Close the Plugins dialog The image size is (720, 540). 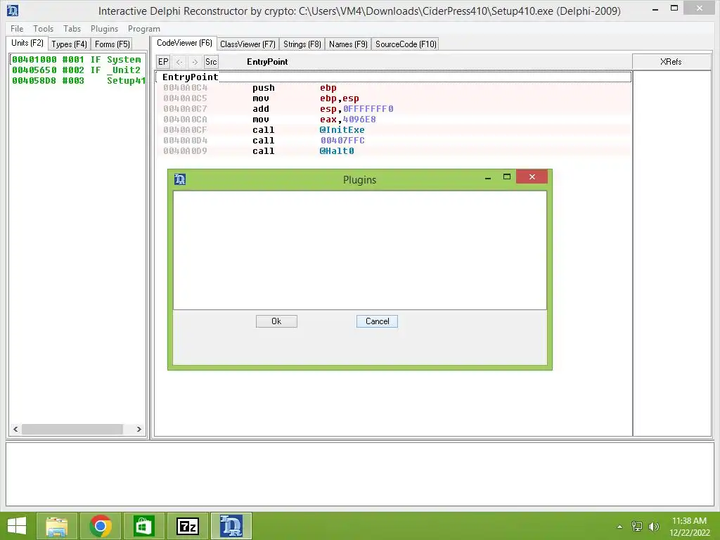point(532,176)
